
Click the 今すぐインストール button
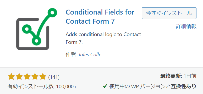pos(169,13)
